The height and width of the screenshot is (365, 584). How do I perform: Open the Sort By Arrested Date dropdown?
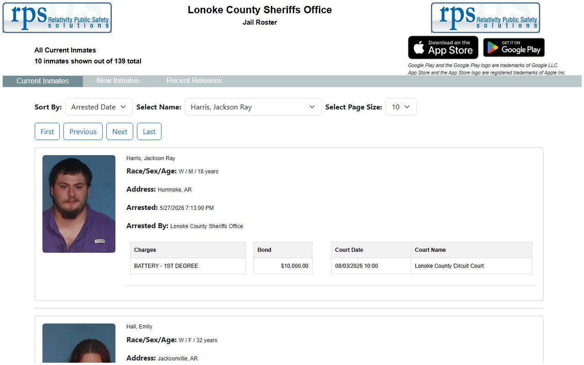click(x=99, y=107)
